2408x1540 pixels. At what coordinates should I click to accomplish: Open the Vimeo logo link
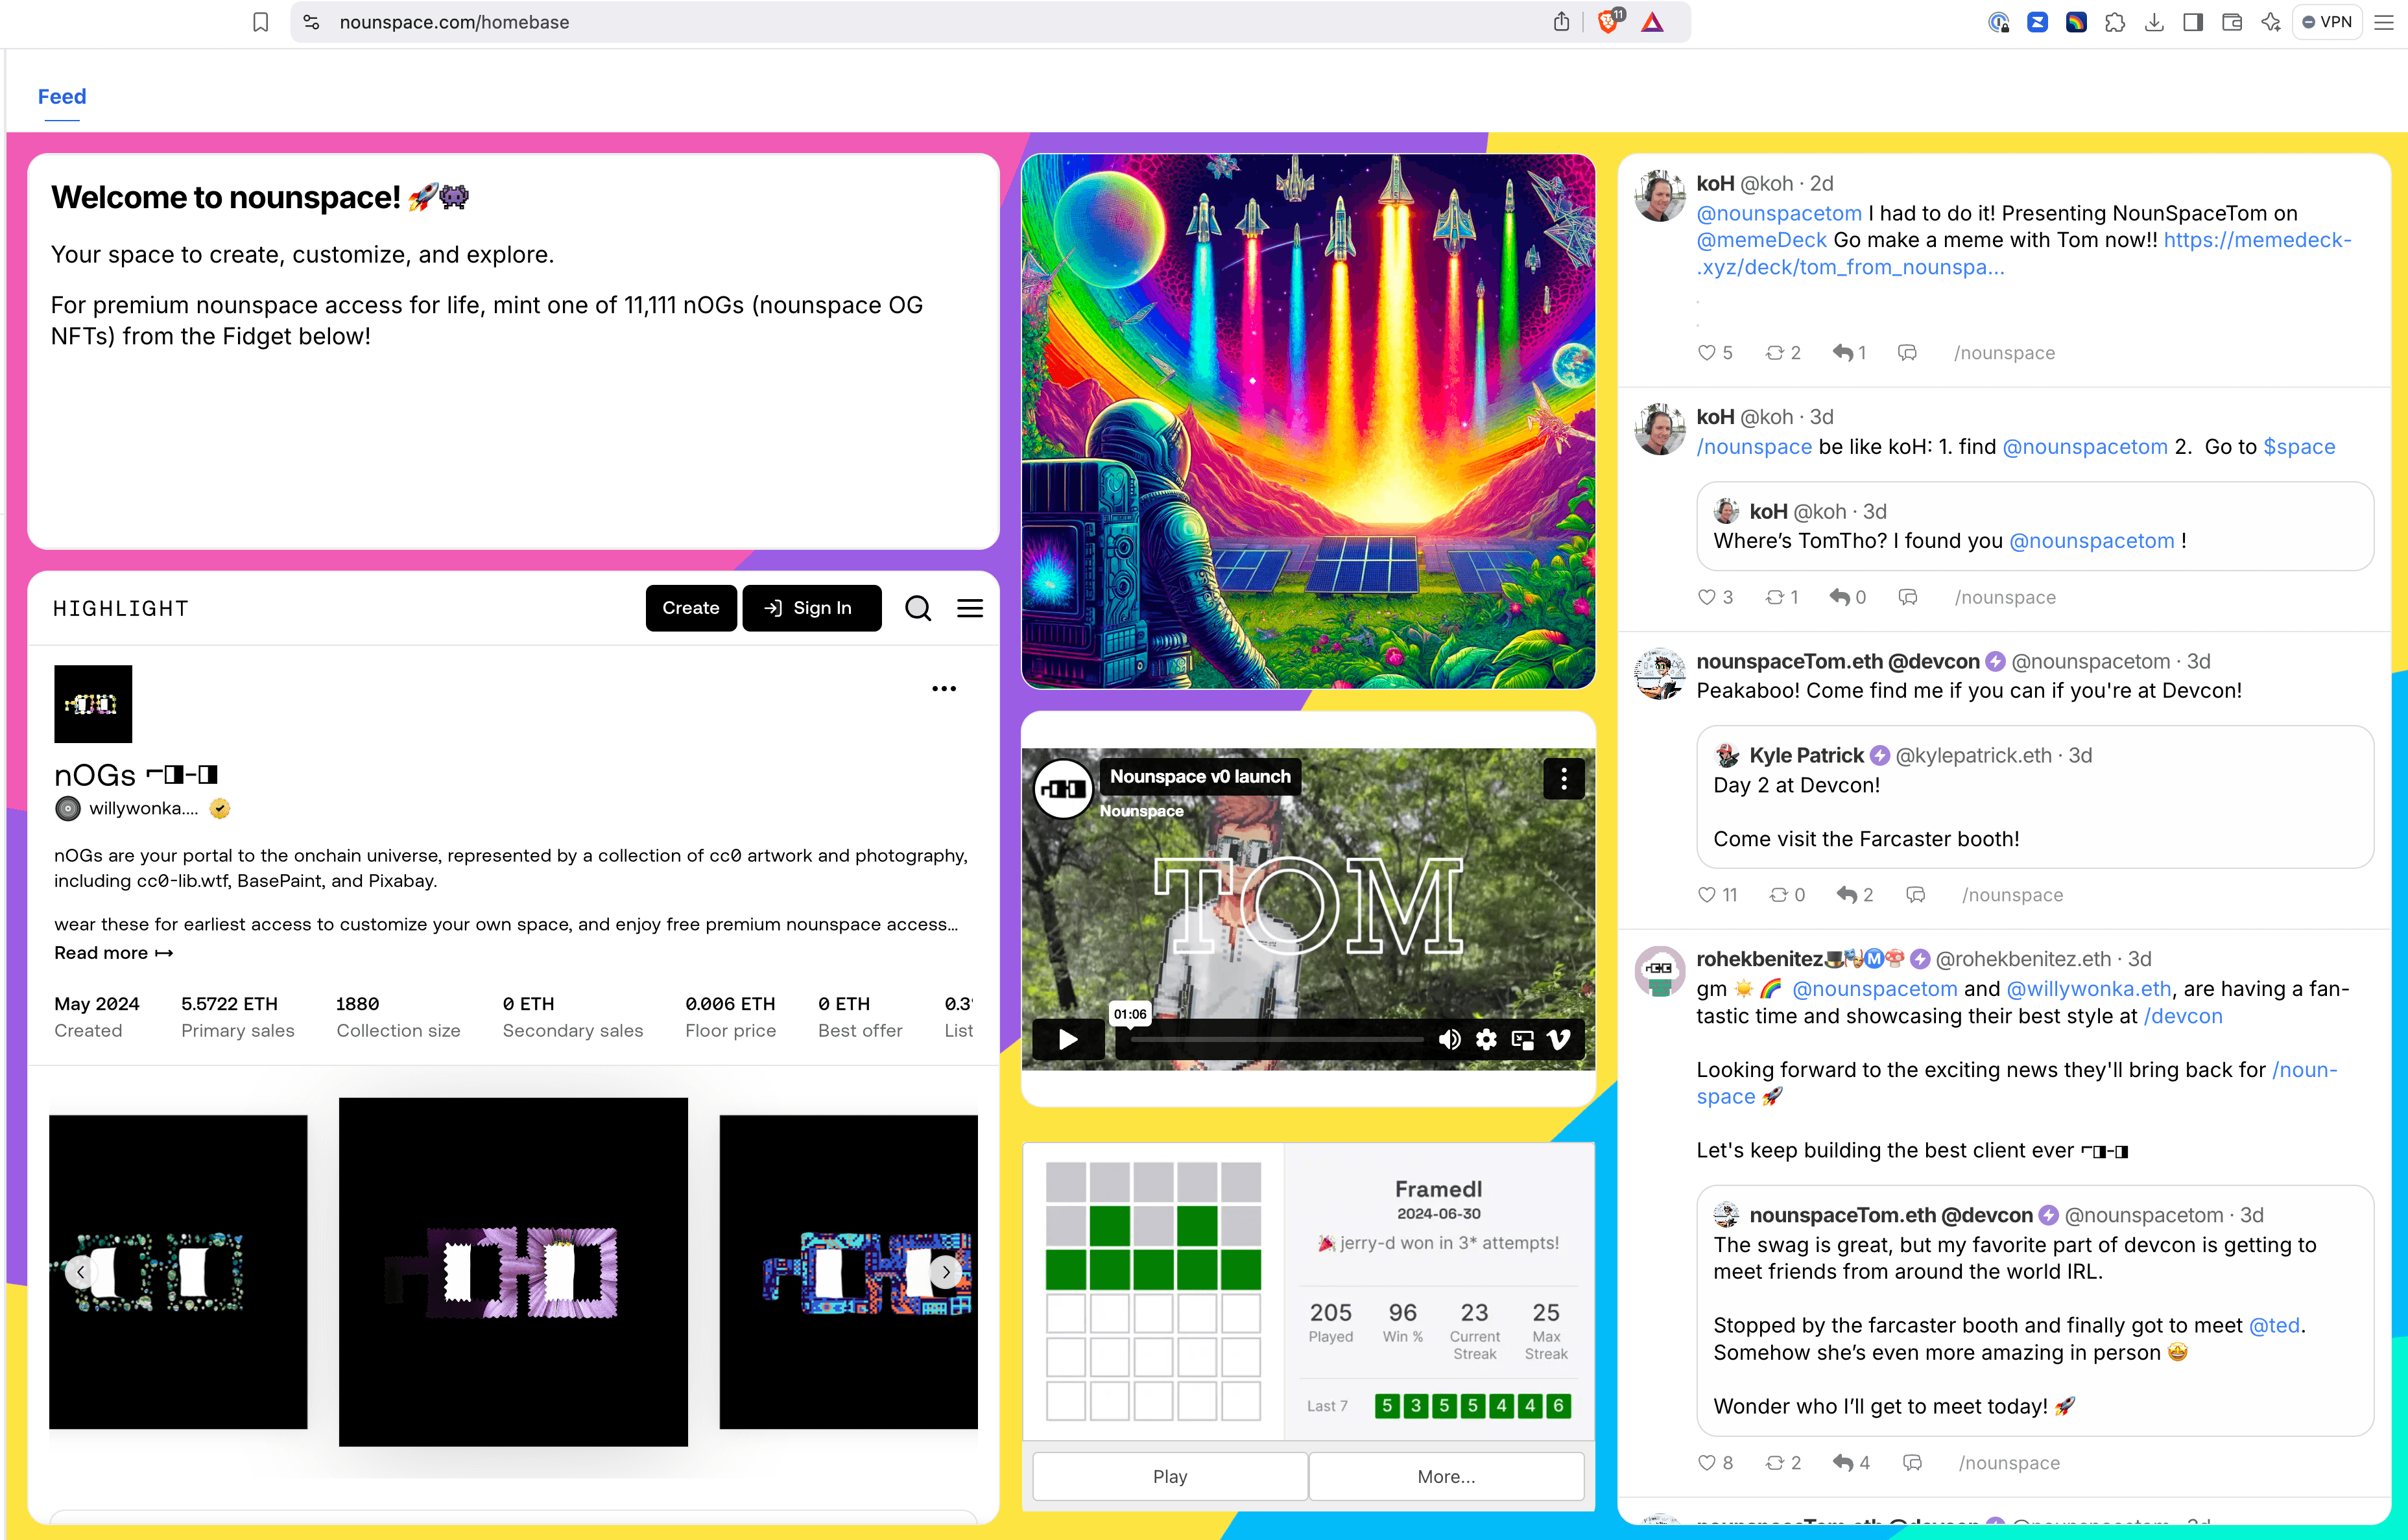coord(1558,1040)
